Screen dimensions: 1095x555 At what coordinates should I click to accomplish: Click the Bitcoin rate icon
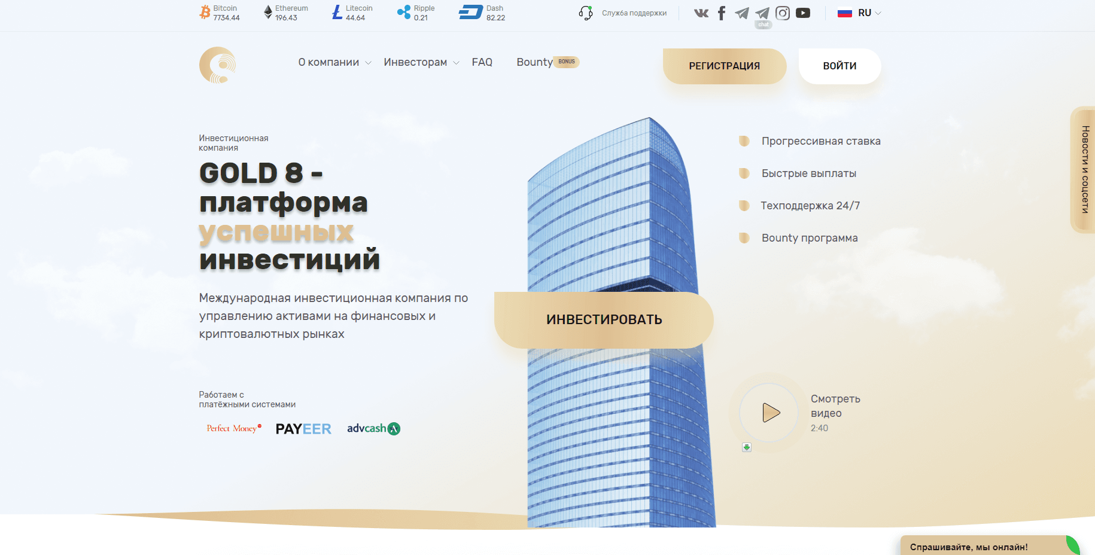pyautogui.click(x=205, y=13)
